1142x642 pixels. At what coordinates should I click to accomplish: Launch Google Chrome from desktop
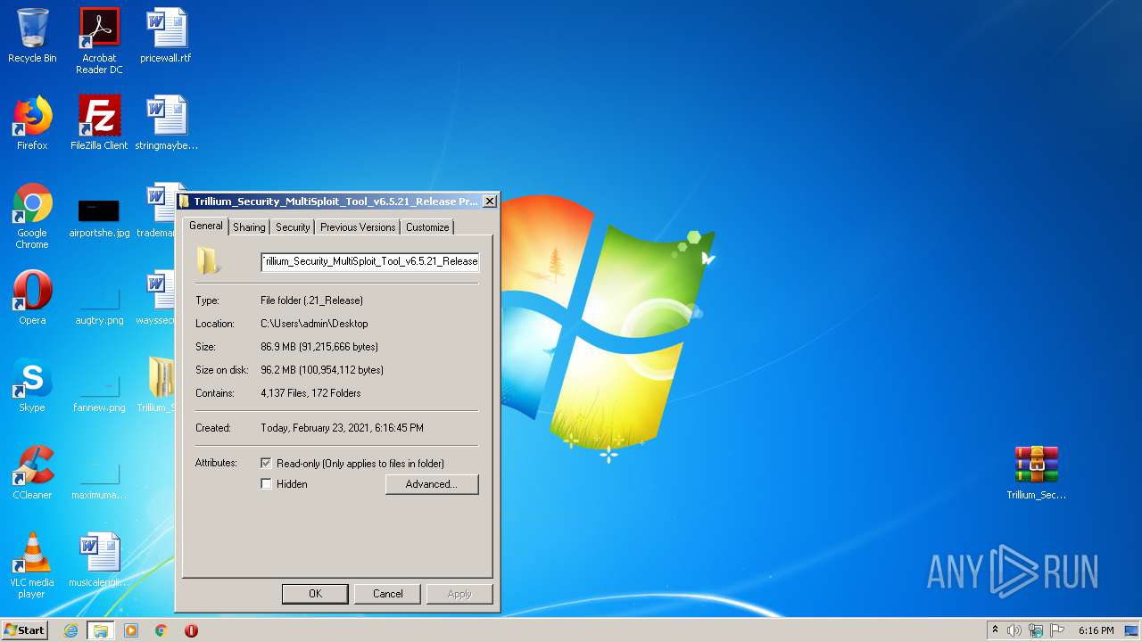[x=32, y=216]
